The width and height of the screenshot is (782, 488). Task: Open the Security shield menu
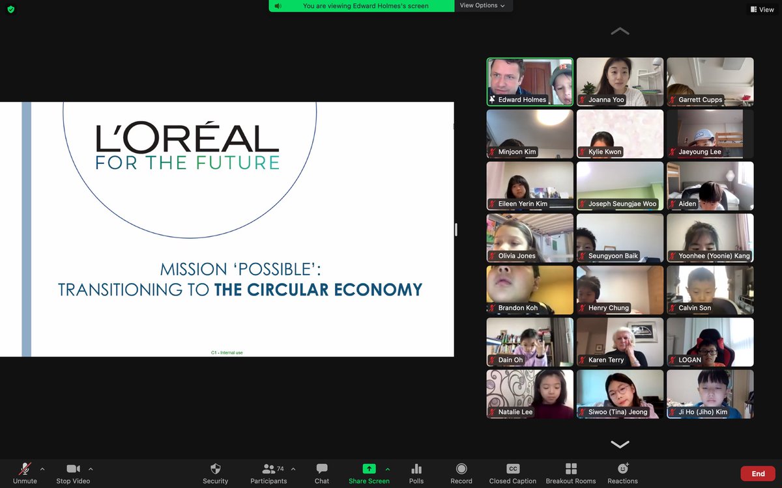[216, 473]
